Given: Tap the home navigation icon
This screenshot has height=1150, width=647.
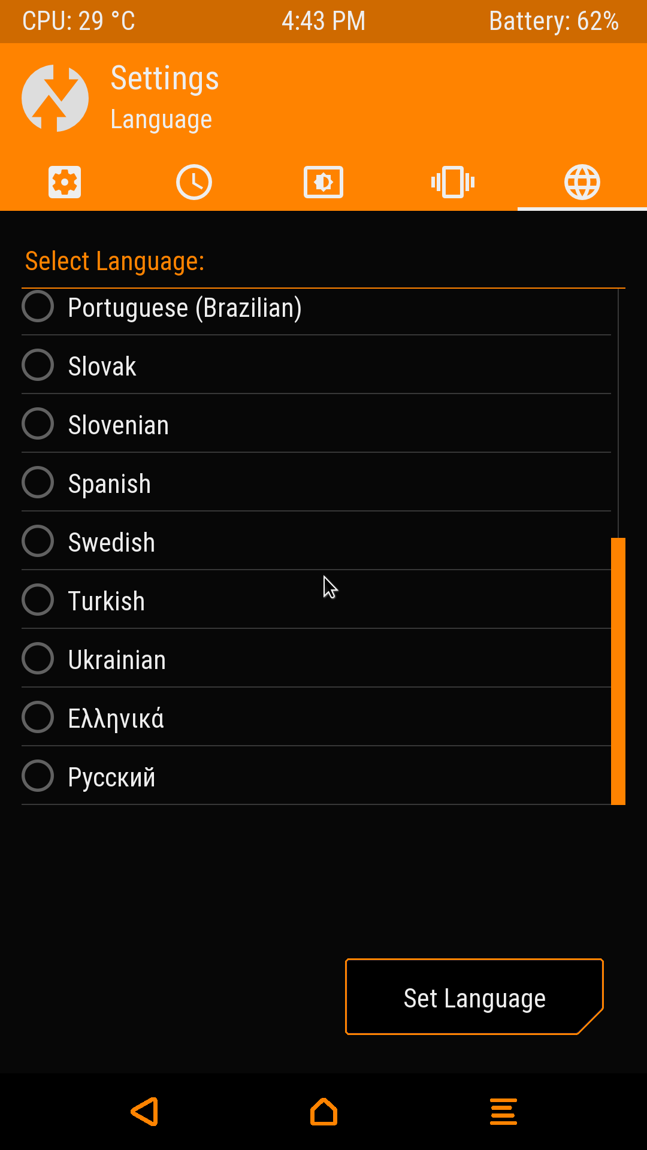Looking at the screenshot, I should (x=323, y=1112).
